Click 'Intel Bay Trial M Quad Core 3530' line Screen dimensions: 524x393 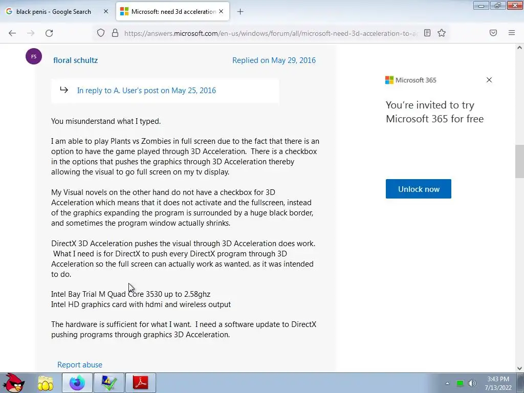click(x=130, y=294)
